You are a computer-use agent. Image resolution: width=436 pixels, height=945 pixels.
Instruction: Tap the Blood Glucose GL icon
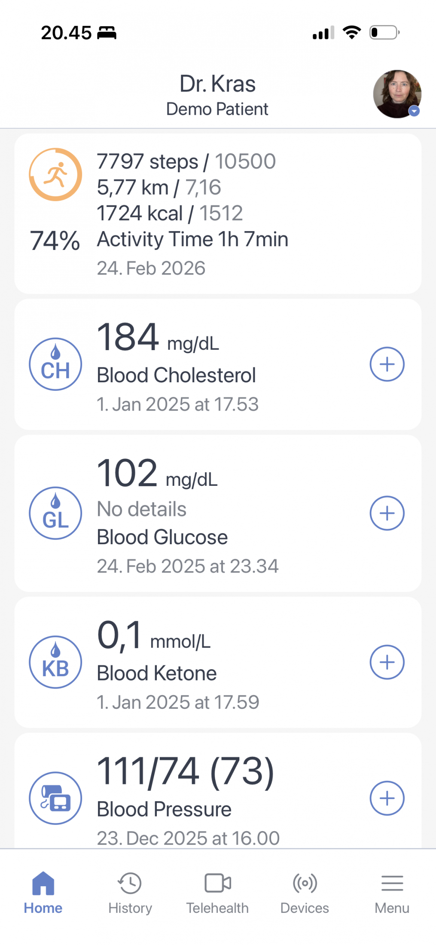click(55, 513)
